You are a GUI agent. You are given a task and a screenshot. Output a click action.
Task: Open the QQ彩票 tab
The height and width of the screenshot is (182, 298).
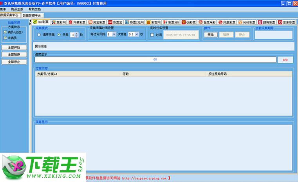pos(189,22)
